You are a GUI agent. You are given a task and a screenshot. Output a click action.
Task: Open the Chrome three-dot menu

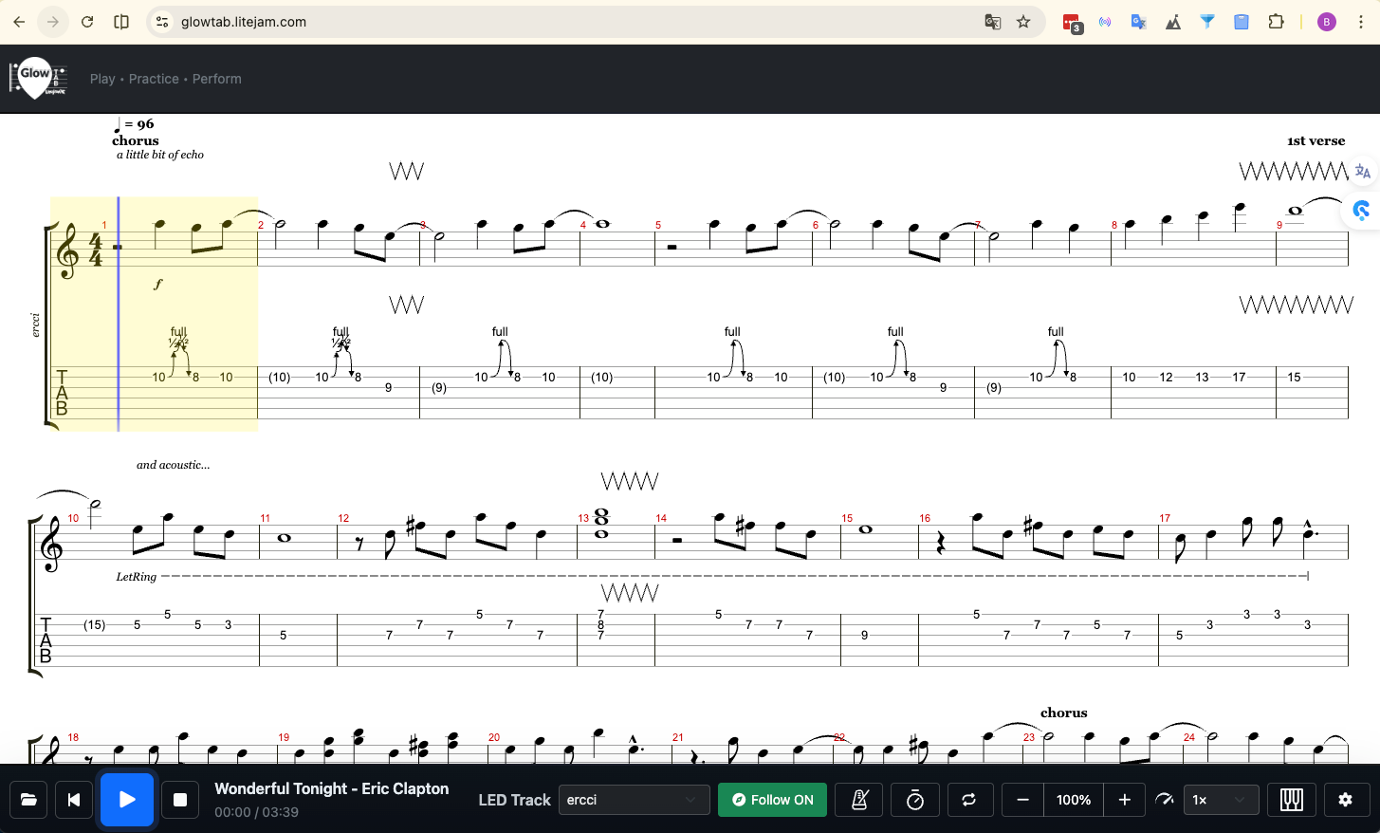[1361, 22]
